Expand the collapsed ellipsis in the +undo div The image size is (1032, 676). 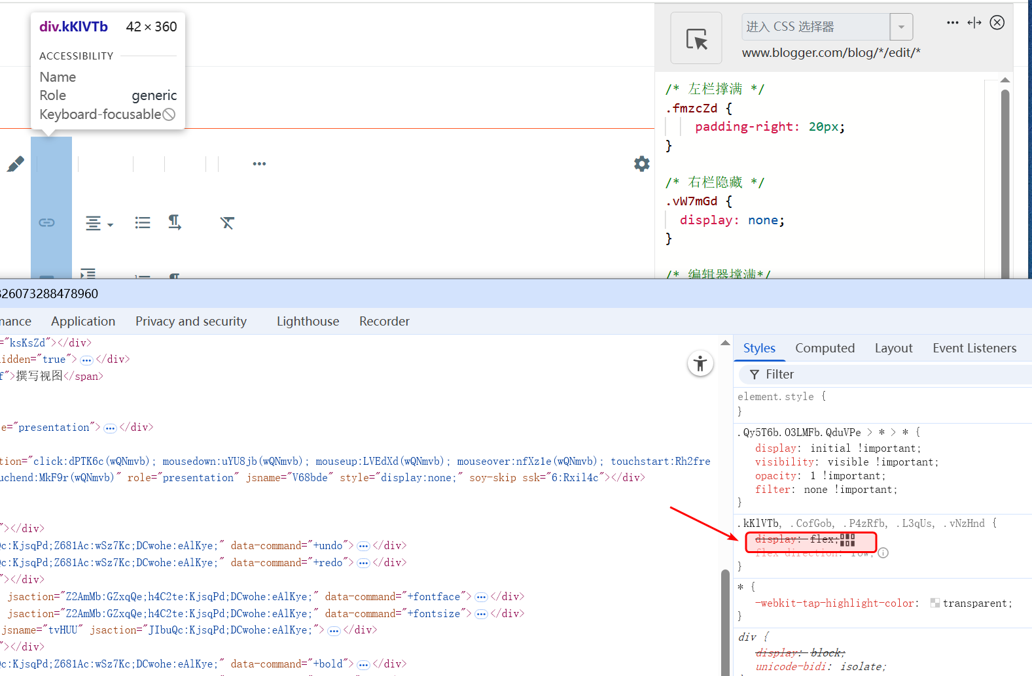point(364,546)
